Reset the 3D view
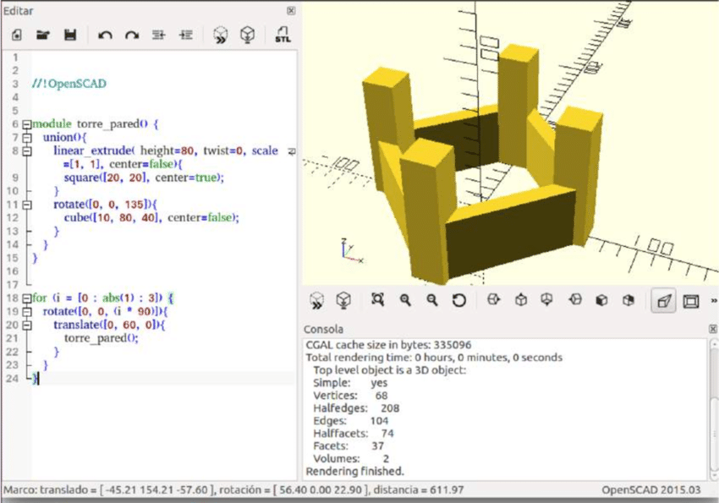719x503 pixels. click(458, 300)
